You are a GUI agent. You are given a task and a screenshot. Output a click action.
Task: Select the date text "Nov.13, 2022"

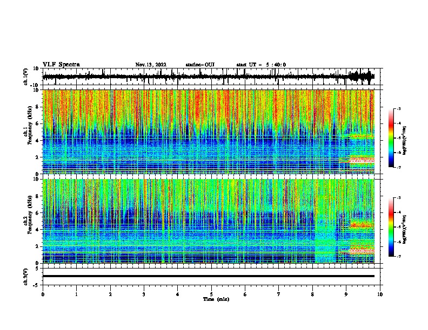point(151,65)
